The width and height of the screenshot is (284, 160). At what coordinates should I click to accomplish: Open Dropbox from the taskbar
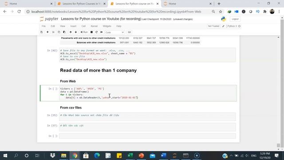[53, 156]
